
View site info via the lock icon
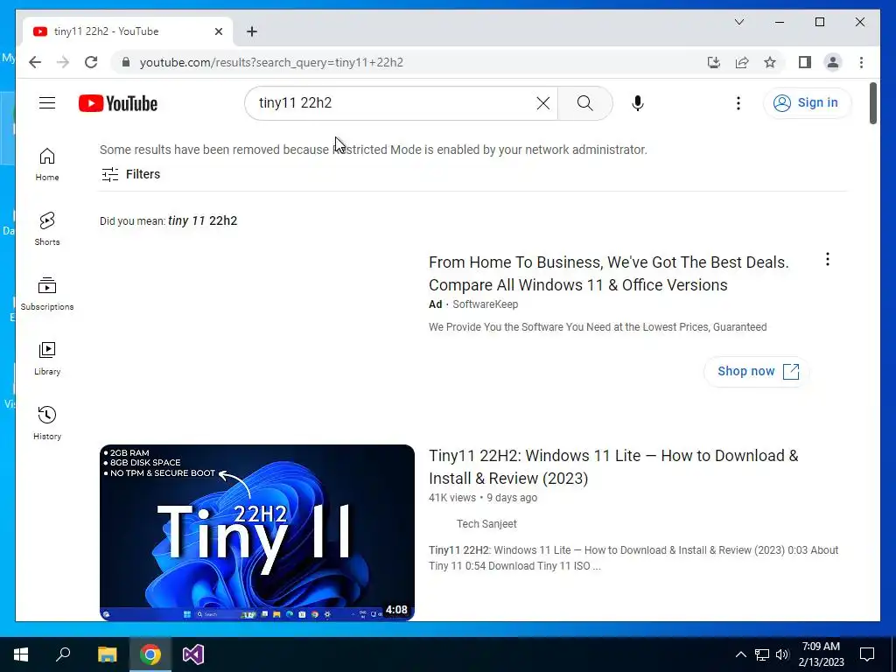pos(126,62)
